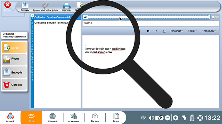The image size is (222, 124).
Task: Click the volume speaker icon
Action: click(x=151, y=118)
